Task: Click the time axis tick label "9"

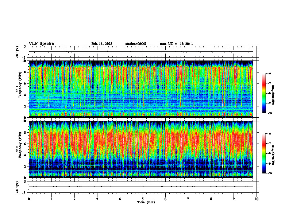Action: click(x=234, y=199)
